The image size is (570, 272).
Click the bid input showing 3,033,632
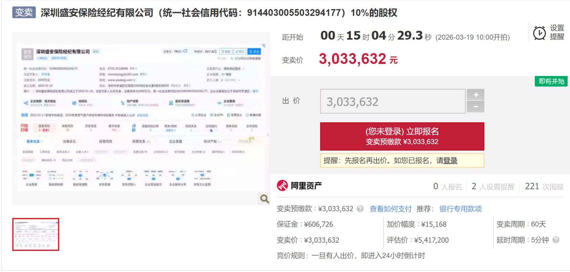coord(392,101)
